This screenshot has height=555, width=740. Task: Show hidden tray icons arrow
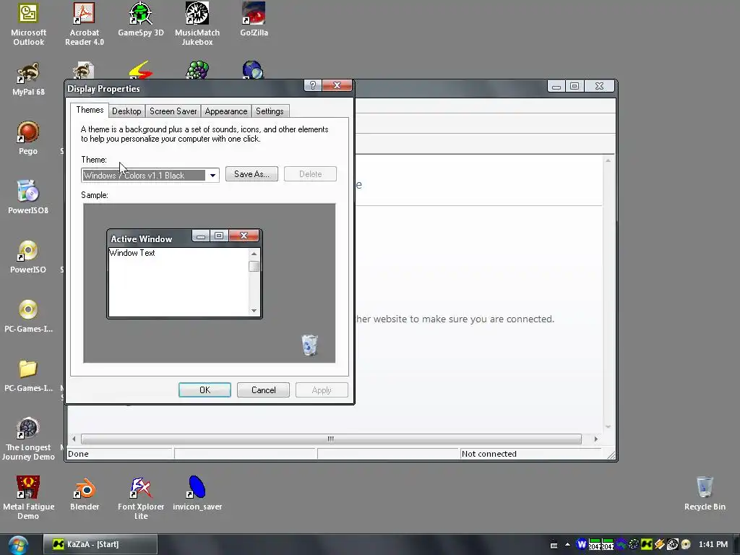567,544
